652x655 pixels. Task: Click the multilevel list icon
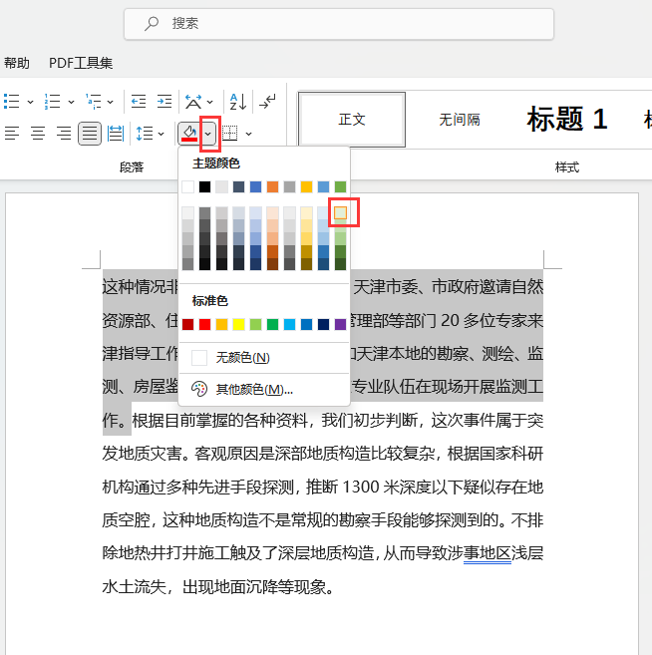coord(93,102)
